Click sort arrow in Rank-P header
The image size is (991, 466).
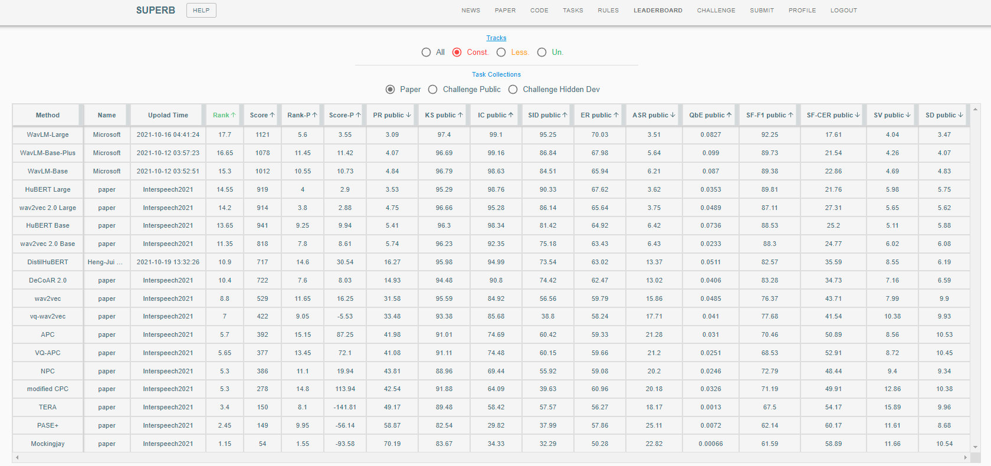point(314,115)
